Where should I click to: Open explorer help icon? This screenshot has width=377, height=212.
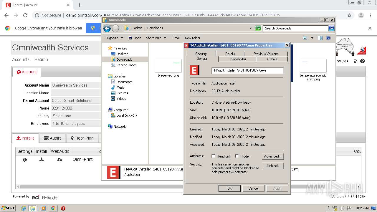point(328,38)
